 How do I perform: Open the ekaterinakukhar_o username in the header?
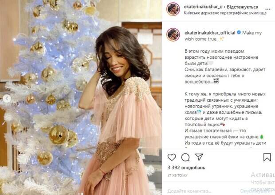[203, 7]
